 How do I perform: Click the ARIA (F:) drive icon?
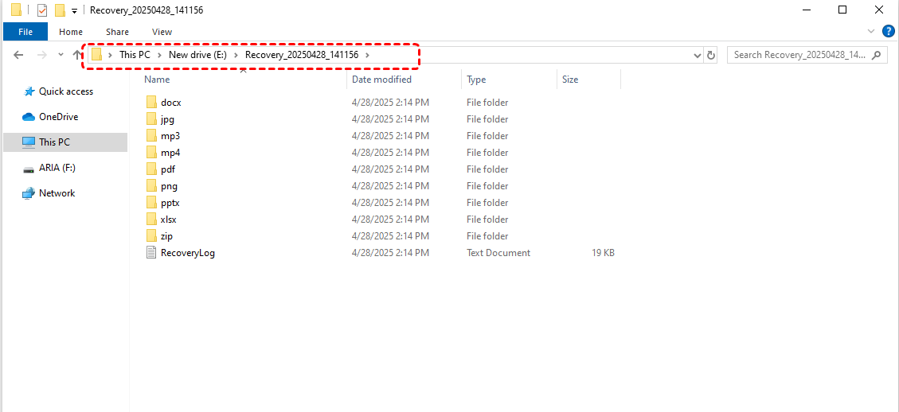pyautogui.click(x=29, y=169)
